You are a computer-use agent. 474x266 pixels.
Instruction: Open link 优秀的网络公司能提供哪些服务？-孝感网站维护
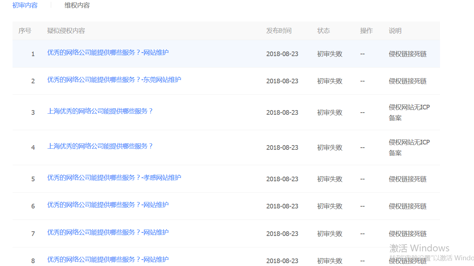coord(114,177)
